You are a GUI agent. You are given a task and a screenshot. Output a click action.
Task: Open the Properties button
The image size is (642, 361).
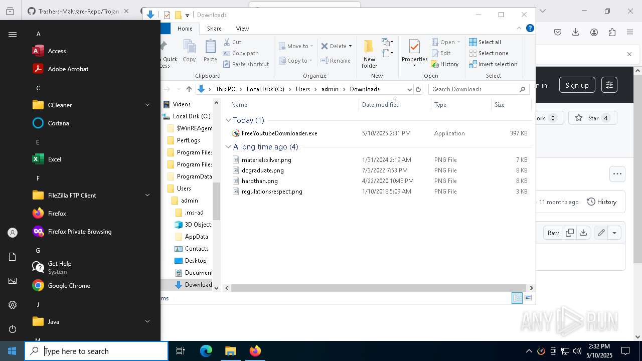[x=414, y=53]
